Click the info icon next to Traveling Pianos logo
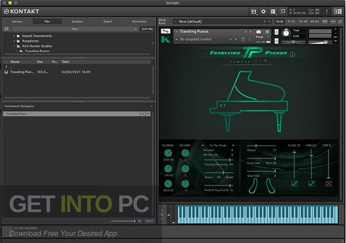Viewport: 346px width, 243px height. pyautogui.click(x=292, y=54)
